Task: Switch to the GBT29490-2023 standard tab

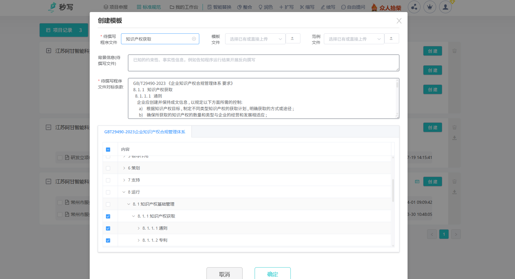Action: pos(145,132)
